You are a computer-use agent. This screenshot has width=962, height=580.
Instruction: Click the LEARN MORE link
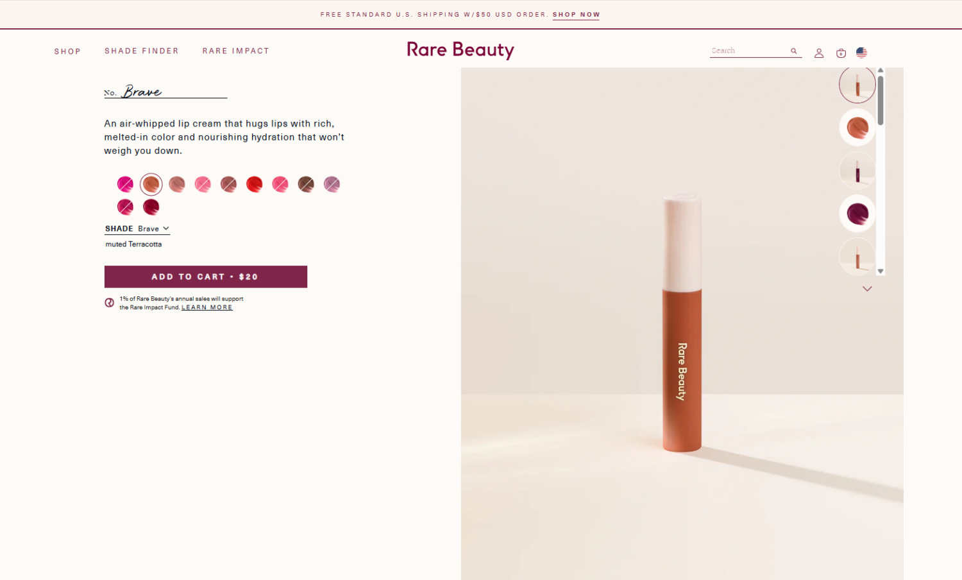coord(207,307)
